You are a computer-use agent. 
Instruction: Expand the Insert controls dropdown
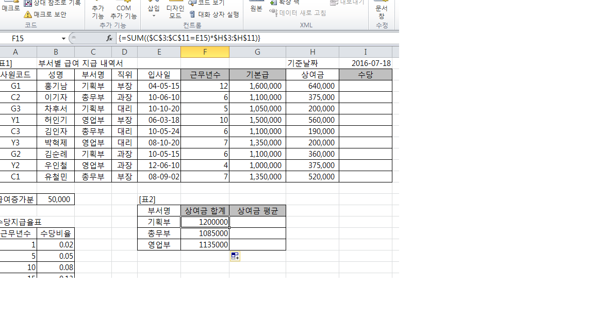click(154, 16)
